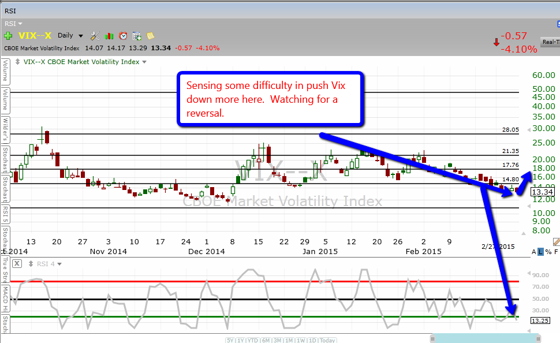This screenshot has width=560, height=343.
Task: Click the 21.35 level line label
Action: (510, 151)
